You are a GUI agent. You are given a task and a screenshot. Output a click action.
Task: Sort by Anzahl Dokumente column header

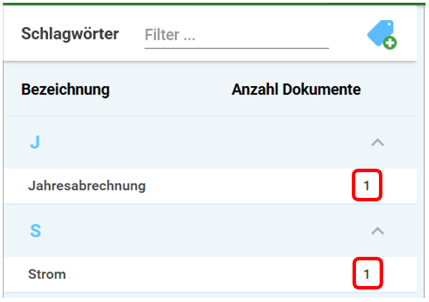click(296, 90)
